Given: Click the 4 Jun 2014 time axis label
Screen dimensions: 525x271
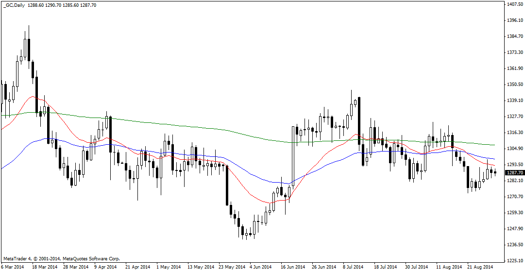Looking at the screenshot, I should (260, 267).
